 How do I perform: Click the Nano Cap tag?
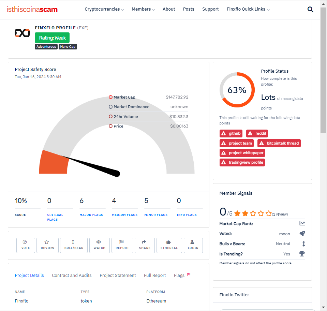coord(68,47)
